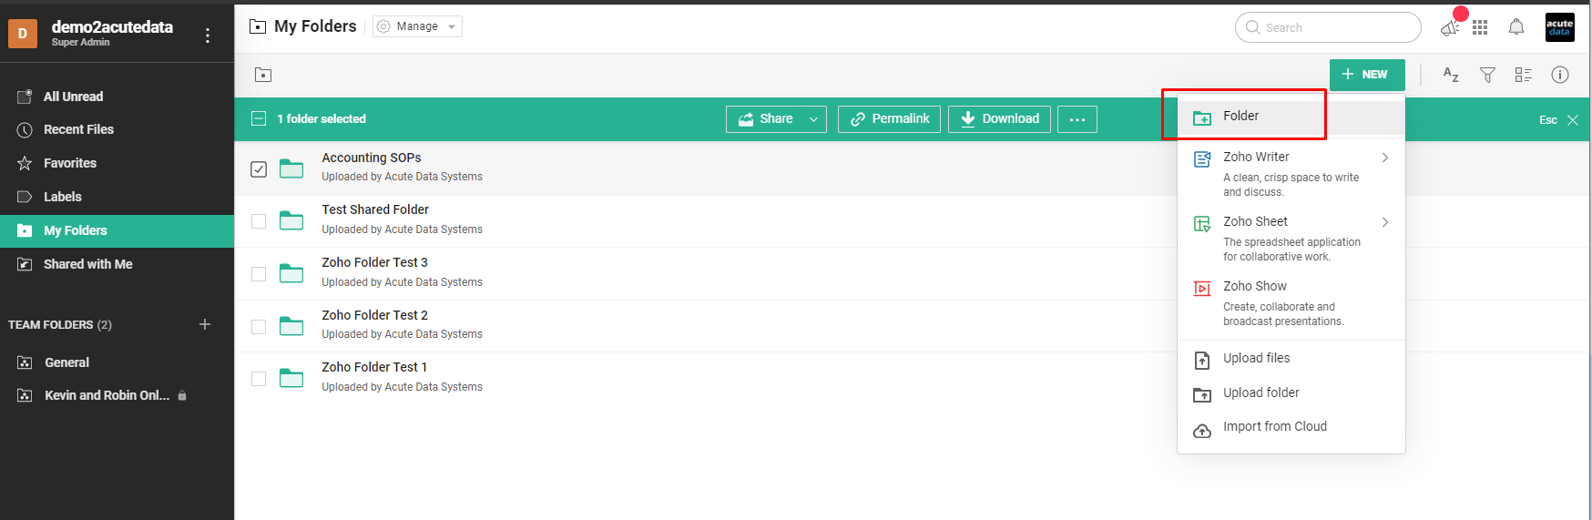Switch the list view layout
This screenshot has height=520, width=1592.
point(1524,75)
